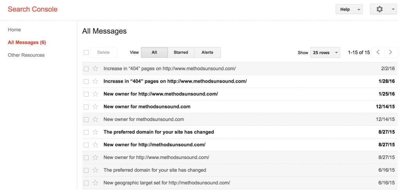Open non-bold New owner for methodsunsound.com
Image resolution: width=400 pixels, height=190 pixels.
(144, 119)
